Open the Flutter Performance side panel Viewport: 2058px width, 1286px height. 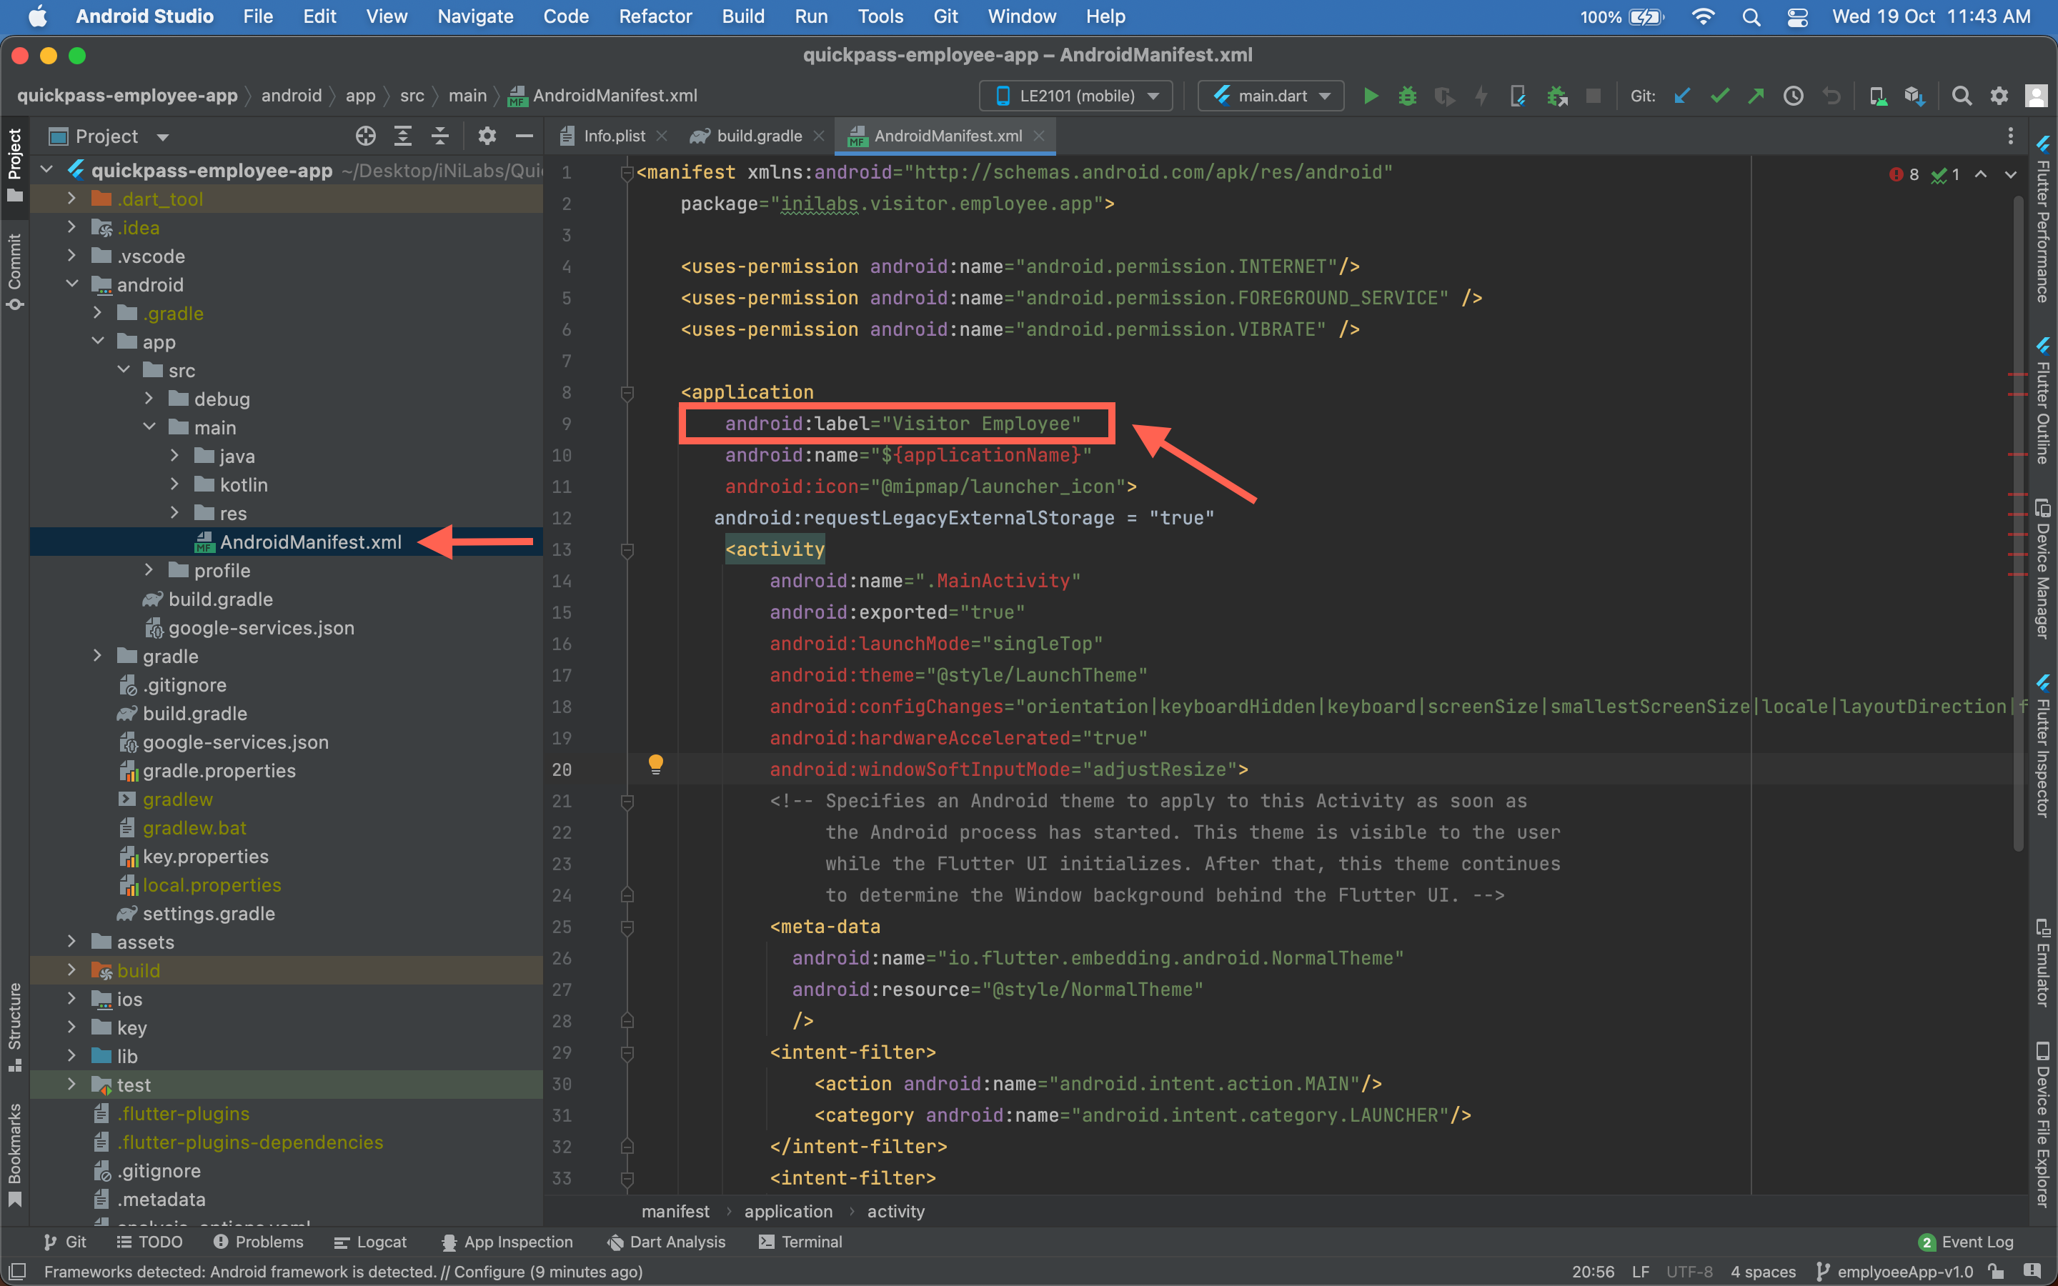pyautogui.click(x=2043, y=220)
